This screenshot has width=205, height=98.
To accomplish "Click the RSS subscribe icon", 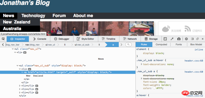I will 188,29.
